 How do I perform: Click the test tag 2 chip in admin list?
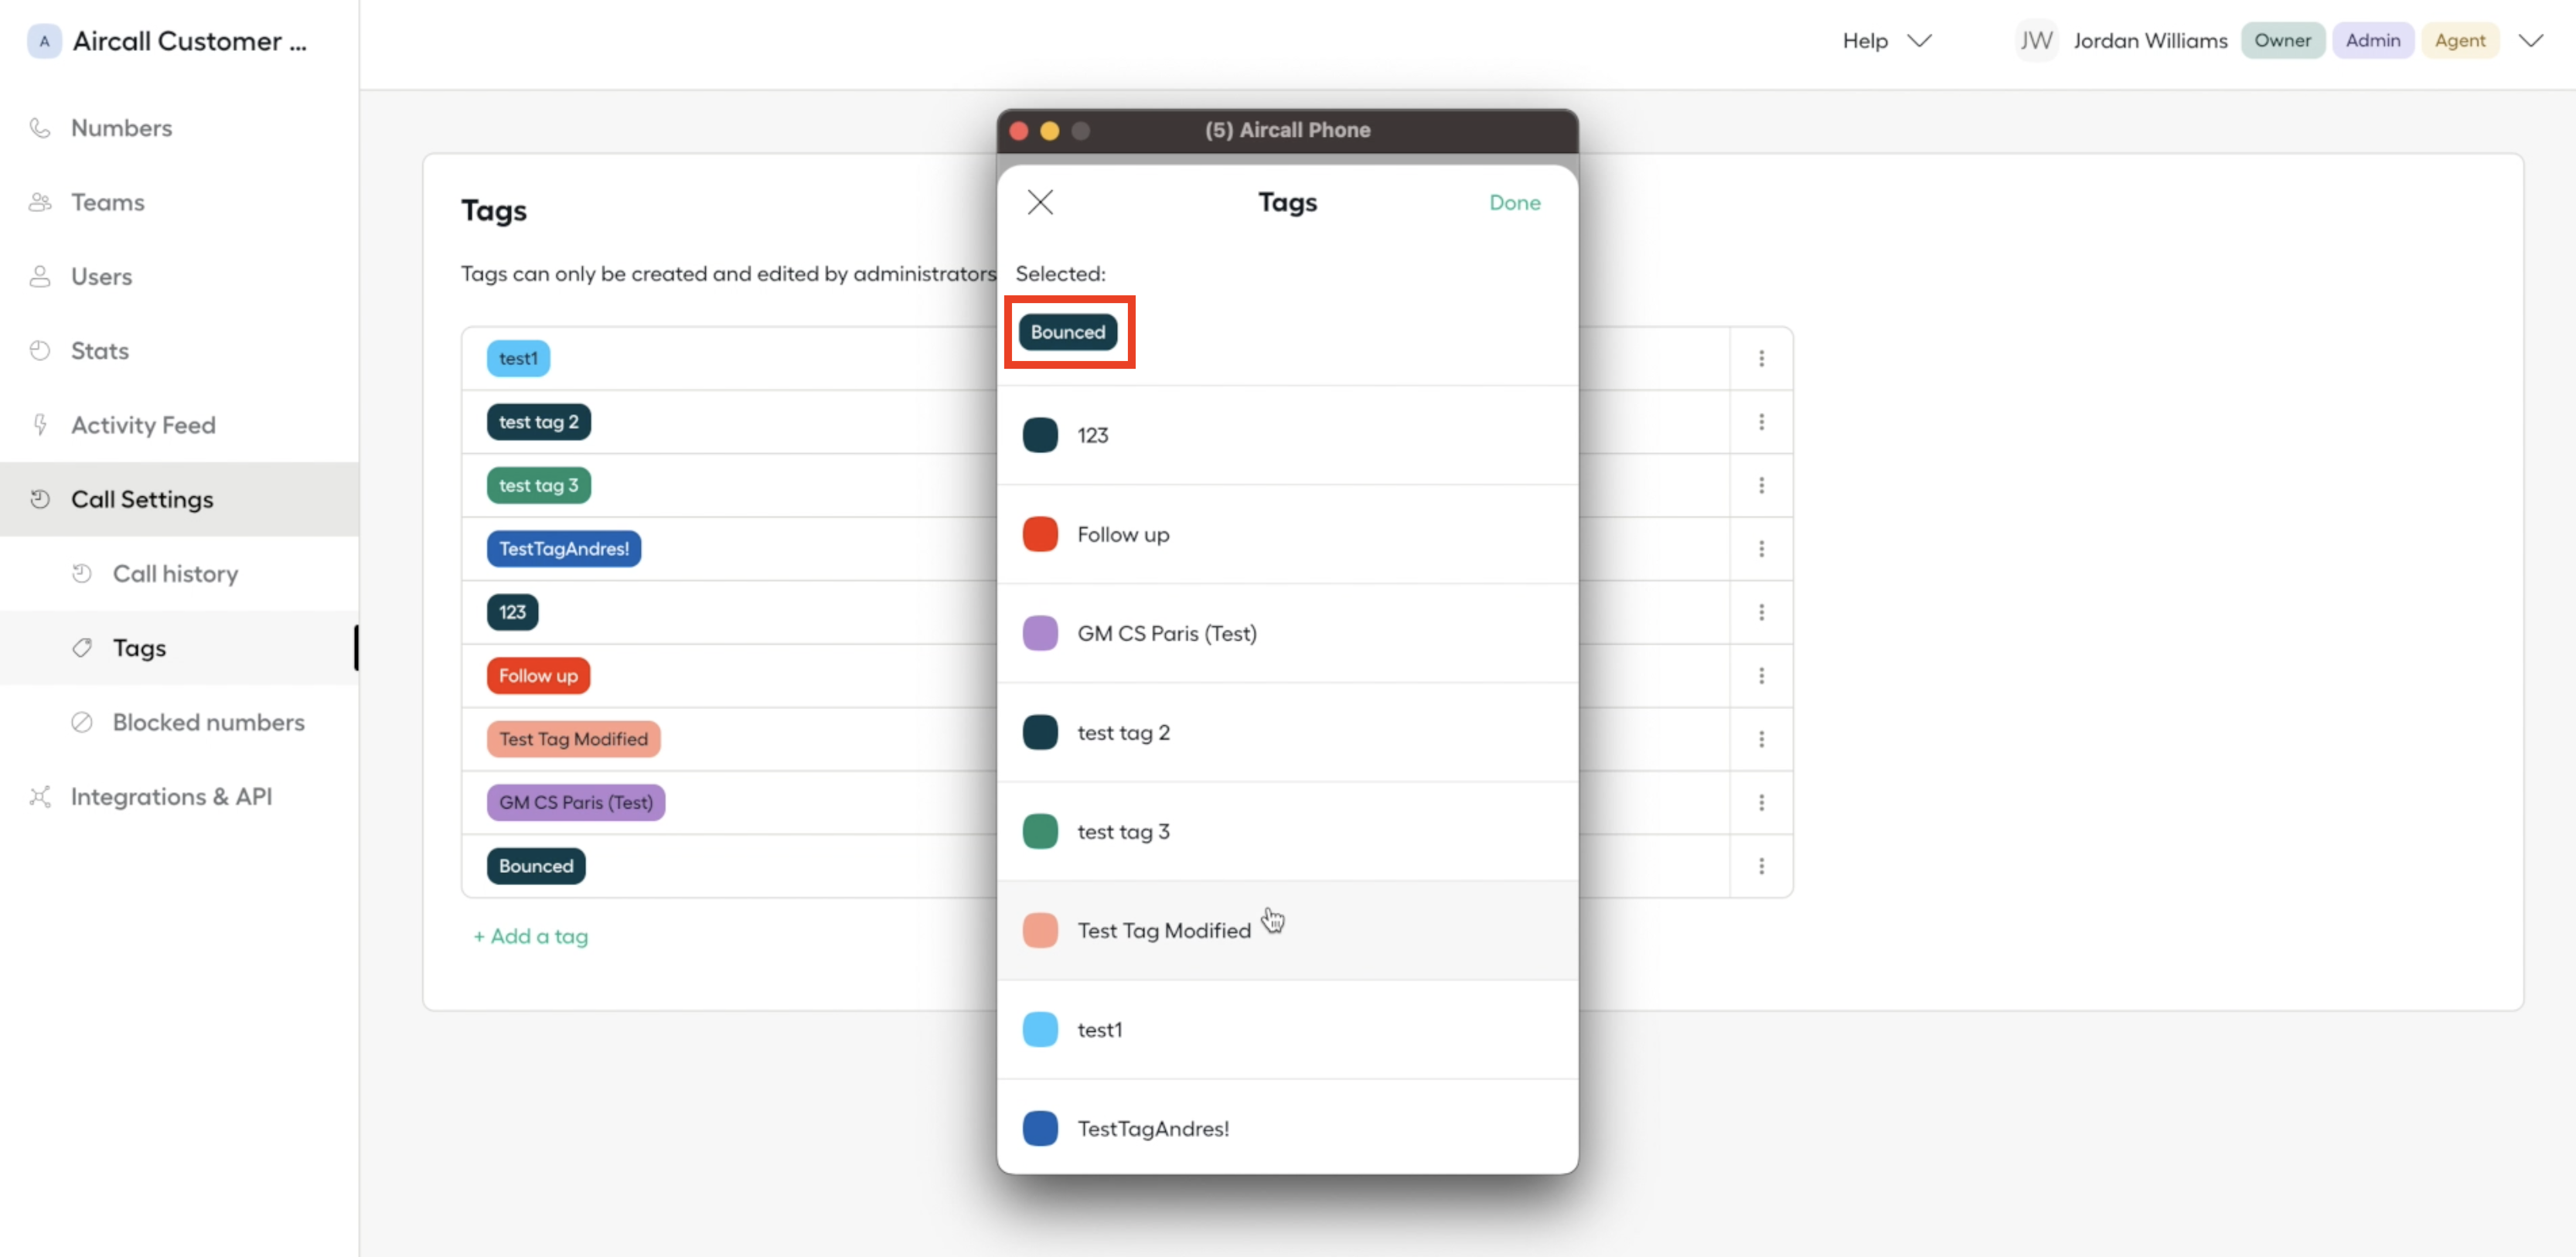pyautogui.click(x=538, y=422)
